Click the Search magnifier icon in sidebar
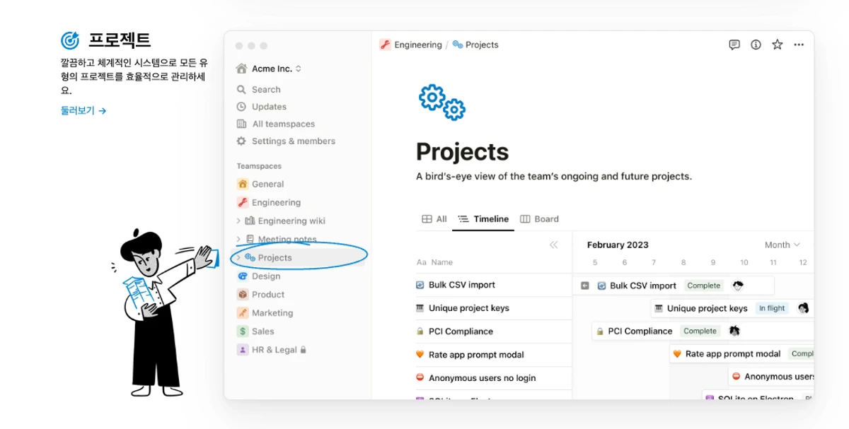The height and width of the screenshot is (429, 849). tap(241, 90)
